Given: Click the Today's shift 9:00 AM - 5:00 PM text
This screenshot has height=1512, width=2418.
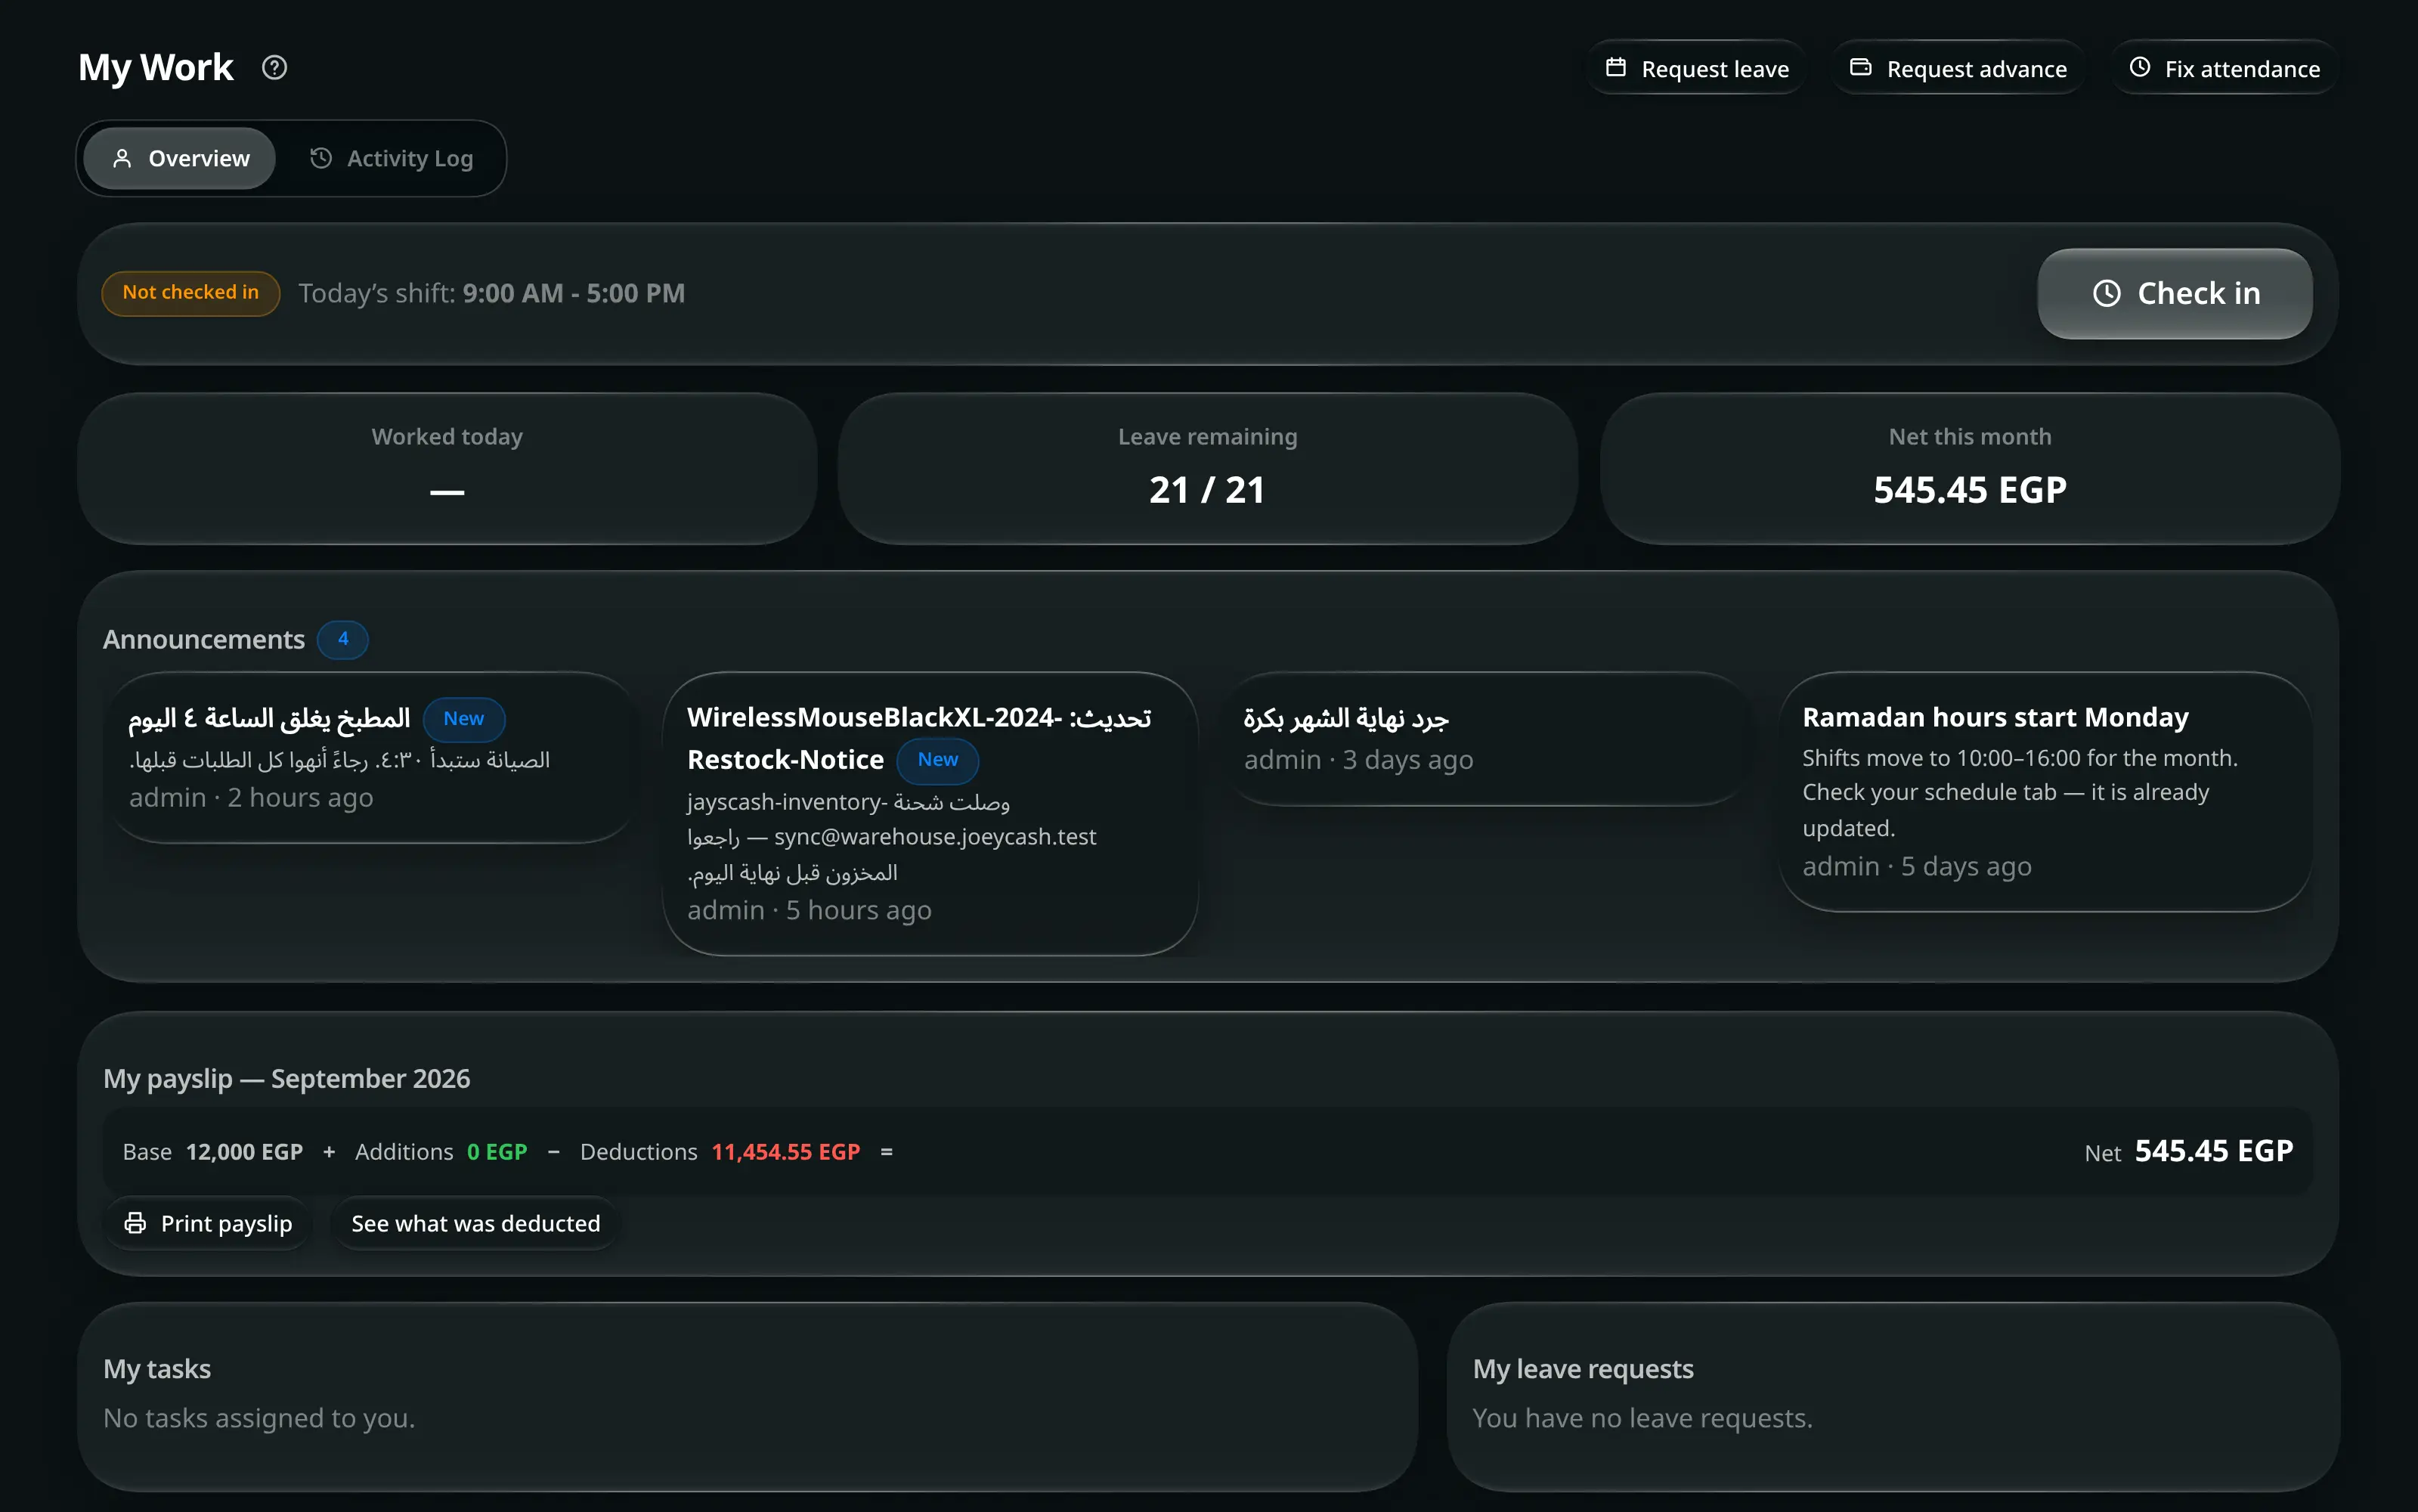Looking at the screenshot, I should click(x=492, y=293).
